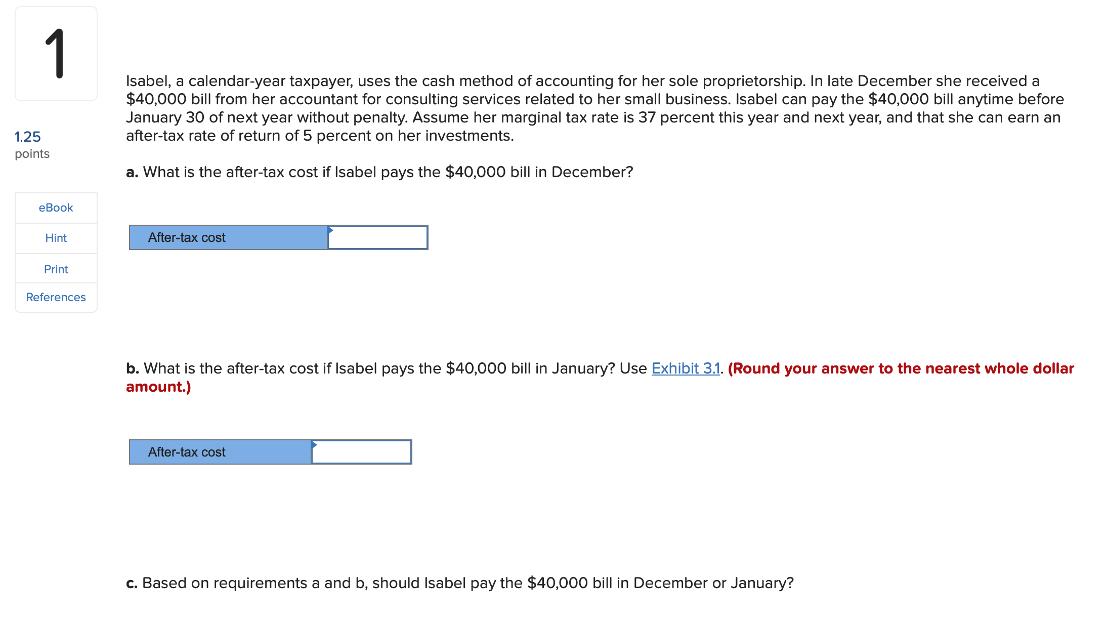Screen dimensions: 1107x621
Task: Click the Print option
Action: click(x=56, y=269)
